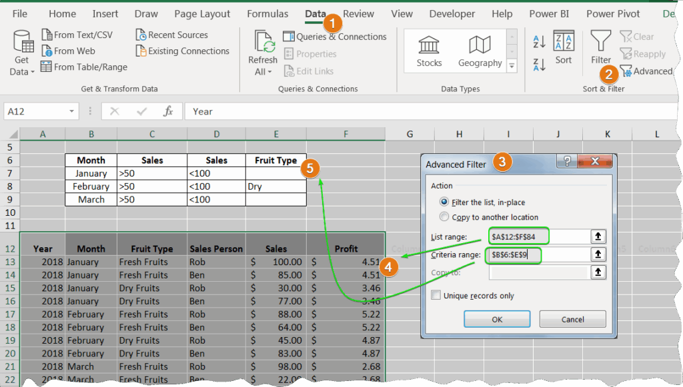This screenshot has width=683, height=387.
Task: Click the 'Sales Person' table header
Action: 217,244
